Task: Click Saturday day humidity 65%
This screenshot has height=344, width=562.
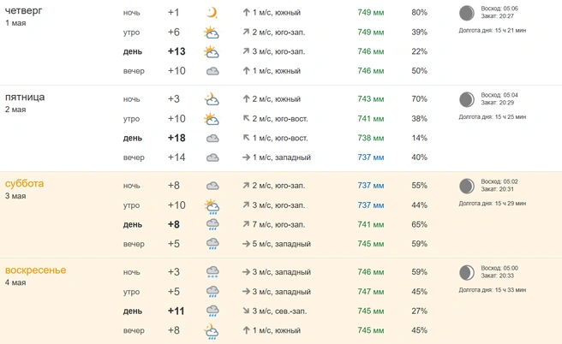Action: (x=419, y=224)
